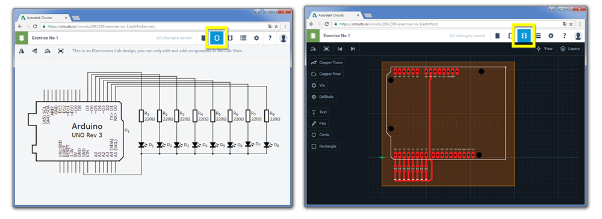Screen dimensions: 602x219
Task: Select highlighted PCB View icon in right window
Action: [x=524, y=35]
